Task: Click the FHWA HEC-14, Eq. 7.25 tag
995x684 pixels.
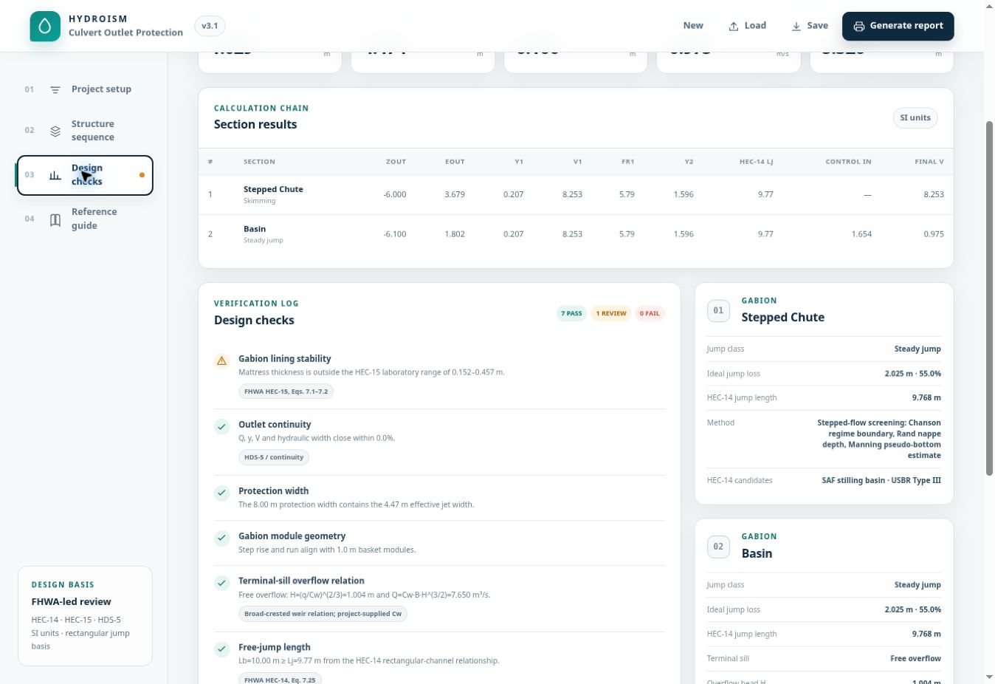Action: [x=280, y=679]
